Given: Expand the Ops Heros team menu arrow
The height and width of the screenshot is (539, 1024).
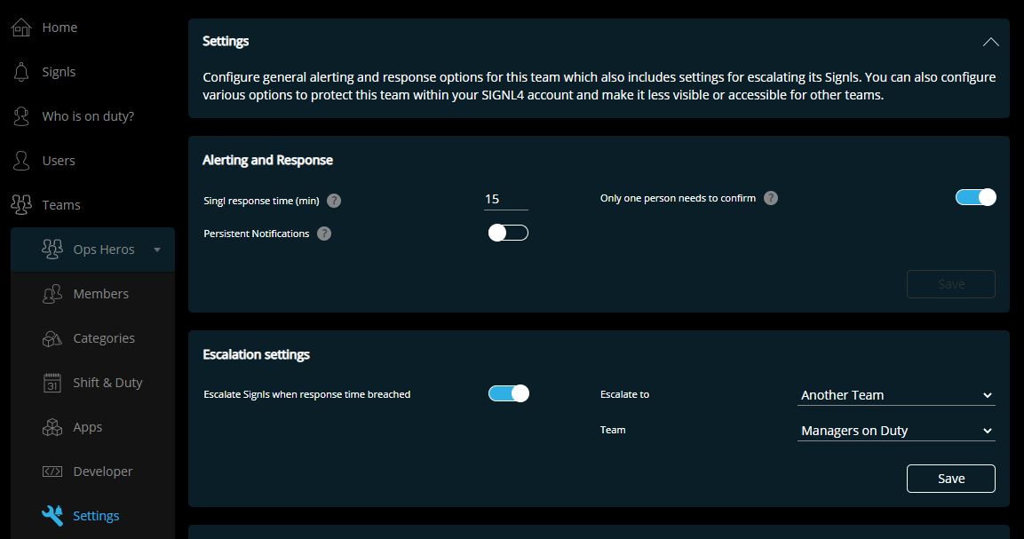Looking at the screenshot, I should click(x=156, y=250).
